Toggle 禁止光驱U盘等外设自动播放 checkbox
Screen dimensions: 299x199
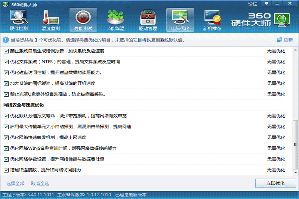coord(6,94)
